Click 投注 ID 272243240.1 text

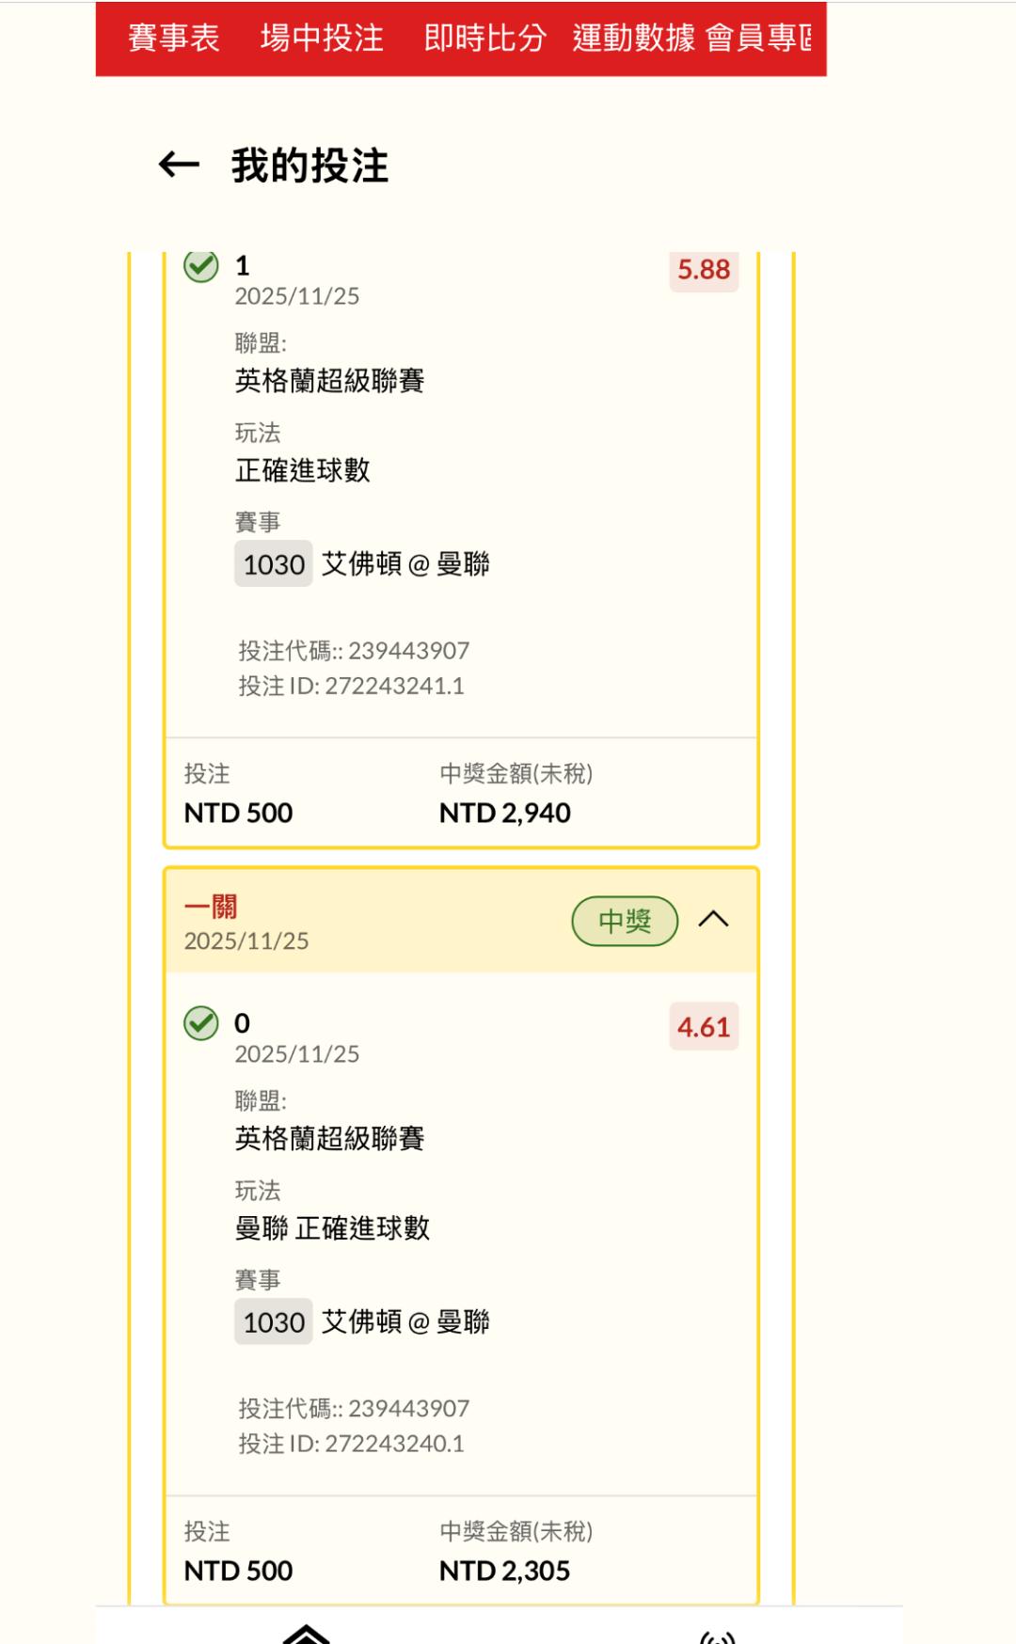pyautogui.click(x=351, y=1444)
